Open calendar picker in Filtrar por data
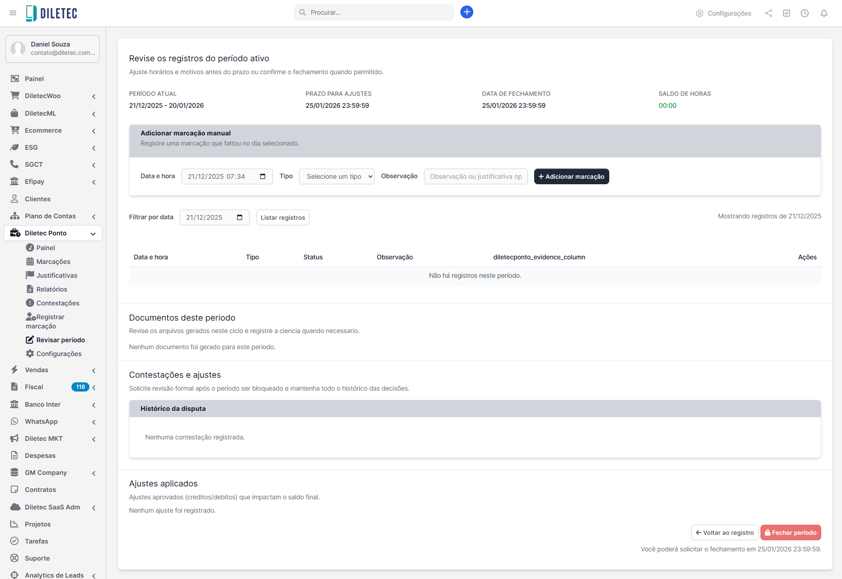This screenshot has height=579, width=842. tap(240, 217)
